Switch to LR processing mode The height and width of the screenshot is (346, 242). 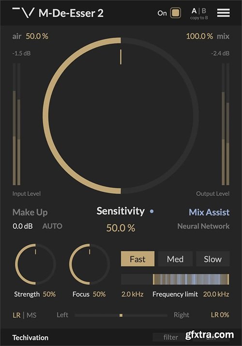[x=16, y=315]
